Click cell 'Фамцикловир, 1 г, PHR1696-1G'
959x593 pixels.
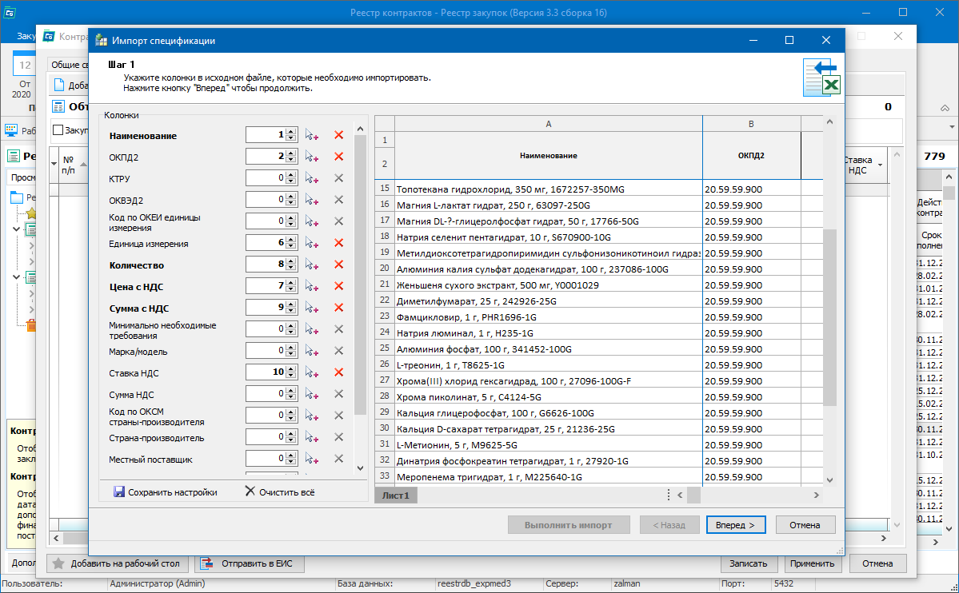549,316
